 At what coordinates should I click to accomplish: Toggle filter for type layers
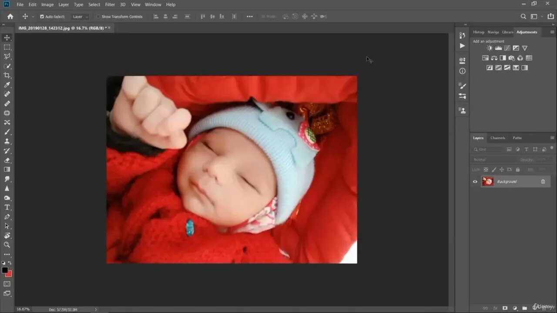coord(527,149)
